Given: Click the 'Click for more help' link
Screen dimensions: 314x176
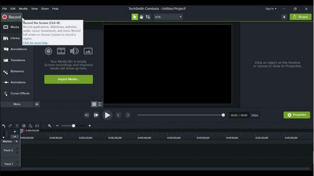Looking at the screenshot, I should (35, 42).
